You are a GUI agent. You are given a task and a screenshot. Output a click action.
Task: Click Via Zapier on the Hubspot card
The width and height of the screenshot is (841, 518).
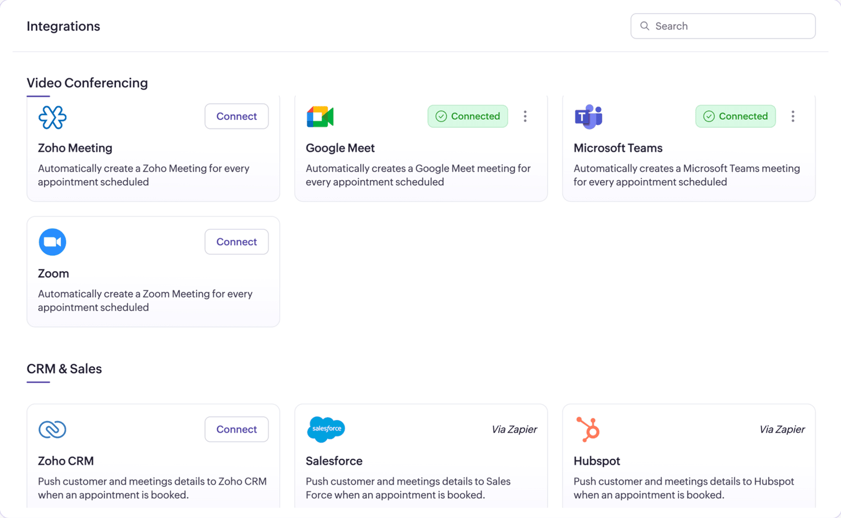coord(782,429)
